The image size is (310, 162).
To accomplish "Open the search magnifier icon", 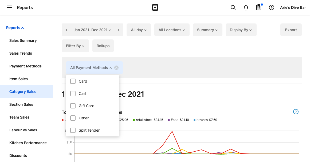I will [x=233, y=7].
